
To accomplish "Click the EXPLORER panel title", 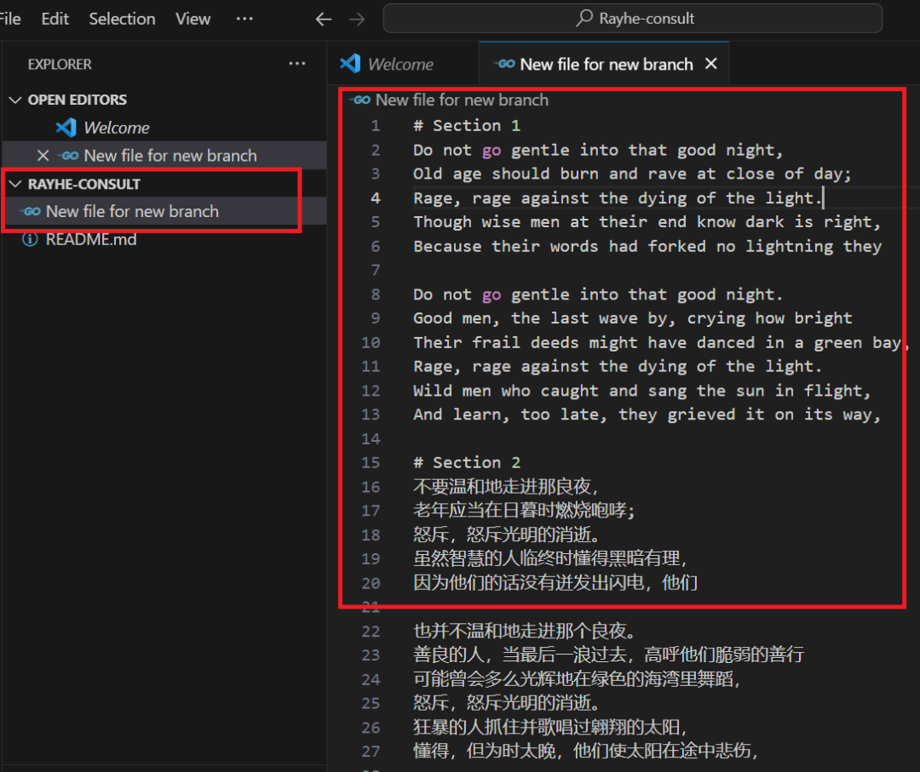I will [x=60, y=64].
